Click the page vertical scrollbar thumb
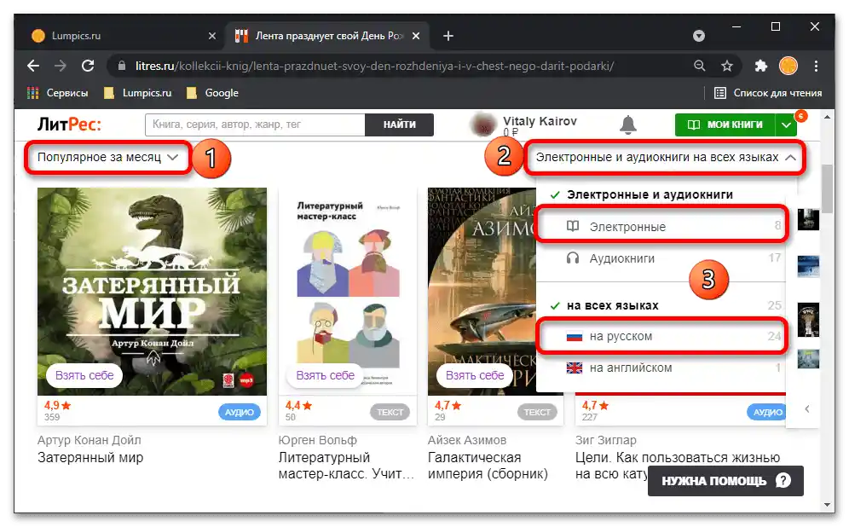 point(827,189)
